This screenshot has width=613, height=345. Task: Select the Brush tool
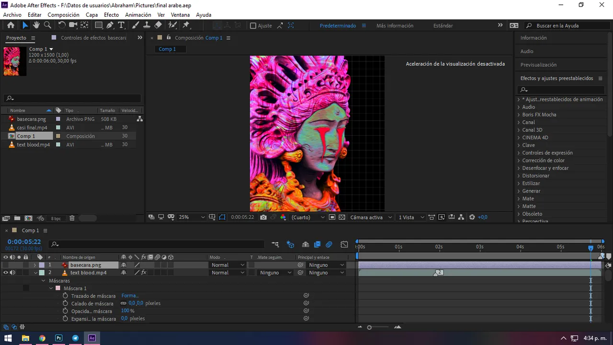pyautogui.click(x=136, y=25)
